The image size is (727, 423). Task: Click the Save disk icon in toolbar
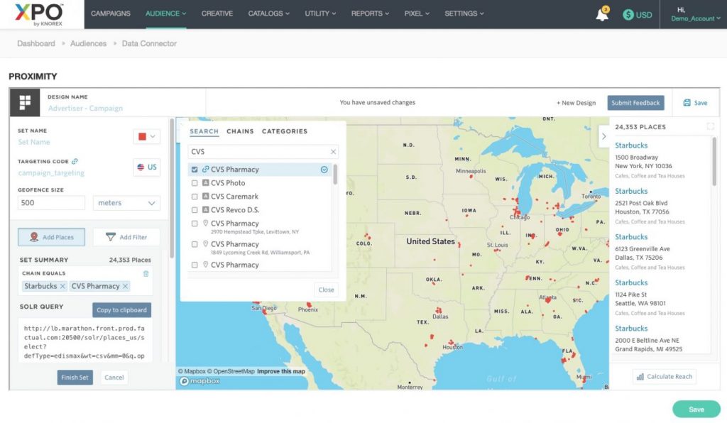point(687,103)
